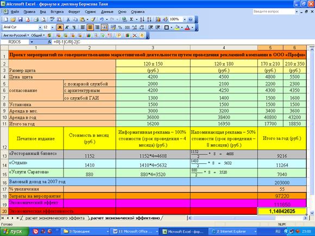Image resolution: width=315 pixels, height=236 pixels.
Task: Toggle align left
Action: point(83,27)
